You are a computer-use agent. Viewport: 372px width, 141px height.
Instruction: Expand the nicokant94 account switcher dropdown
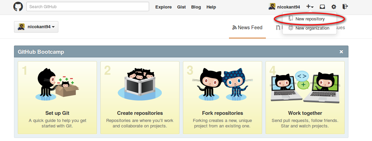tap(36, 27)
